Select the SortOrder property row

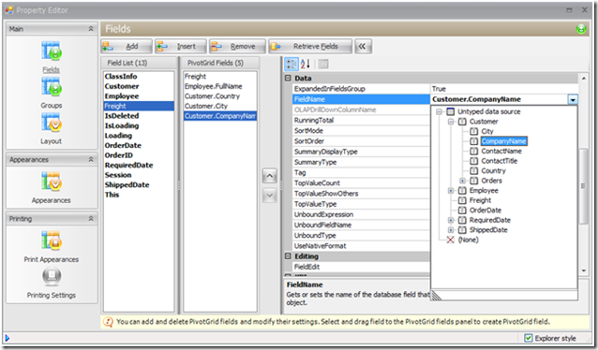pos(361,141)
